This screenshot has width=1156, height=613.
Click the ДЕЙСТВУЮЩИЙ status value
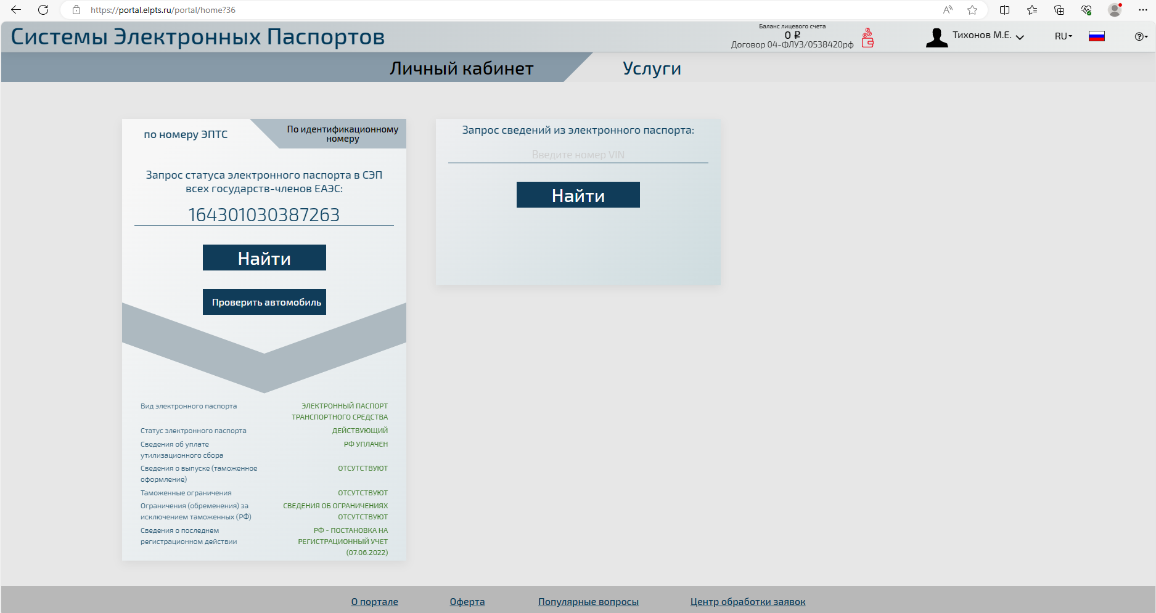coord(360,431)
